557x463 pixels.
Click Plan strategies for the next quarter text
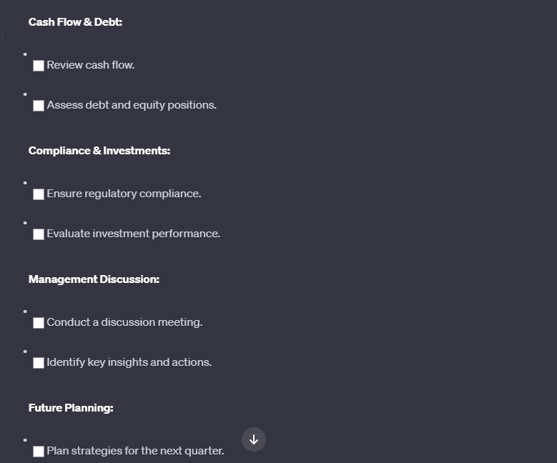click(135, 451)
